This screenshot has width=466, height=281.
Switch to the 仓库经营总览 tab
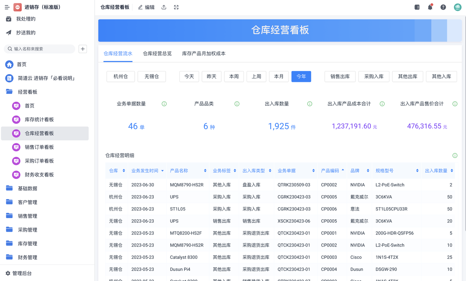(157, 54)
